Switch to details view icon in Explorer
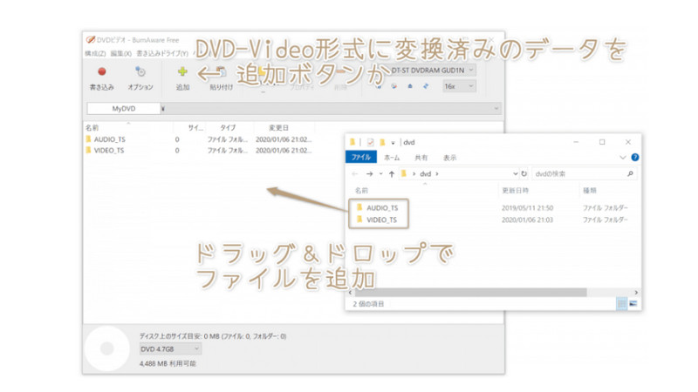This screenshot has height=392, width=698. point(621,304)
